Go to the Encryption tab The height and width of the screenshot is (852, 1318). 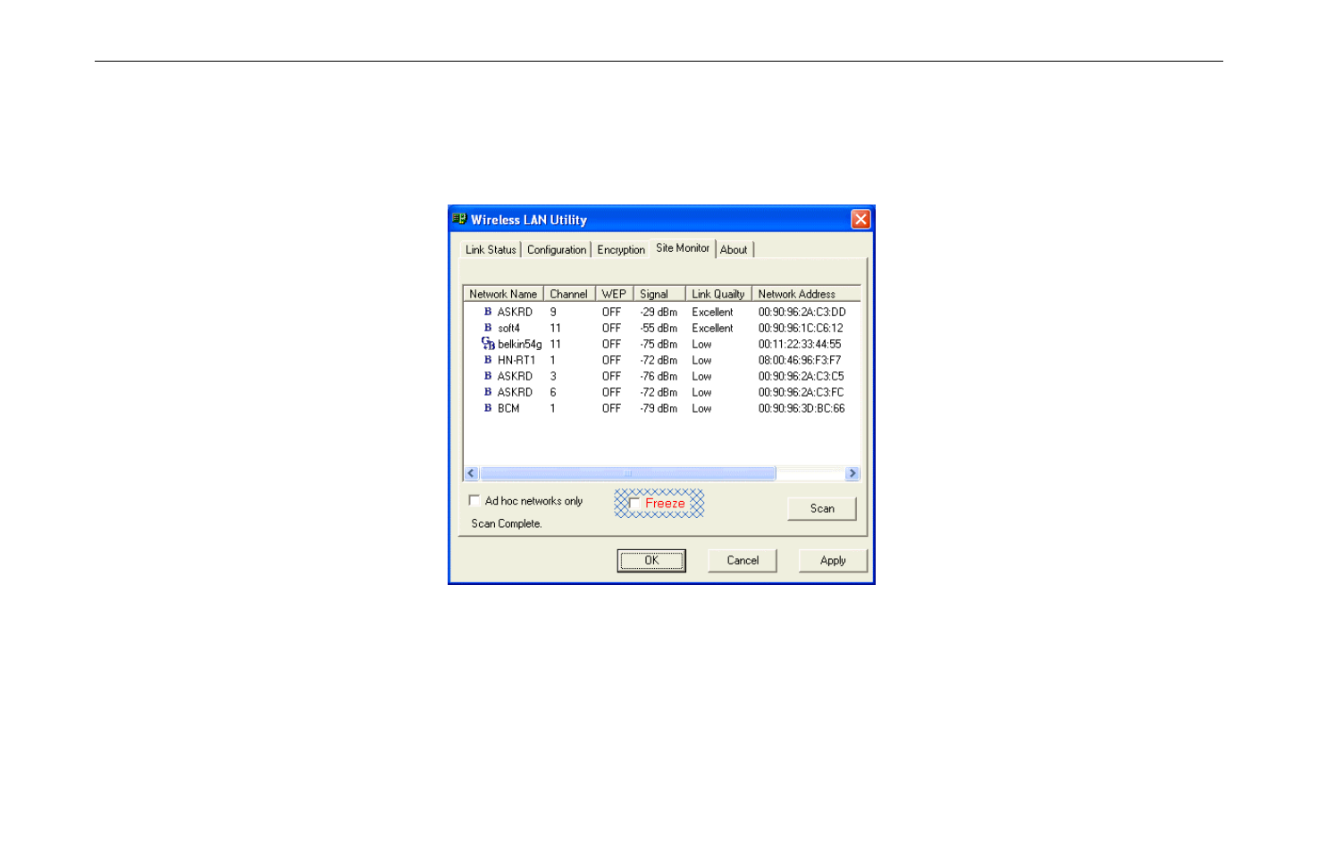pyautogui.click(x=621, y=250)
